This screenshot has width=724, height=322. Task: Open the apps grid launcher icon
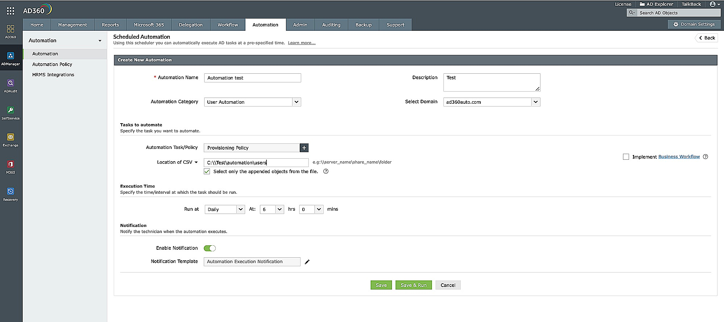coord(10,11)
